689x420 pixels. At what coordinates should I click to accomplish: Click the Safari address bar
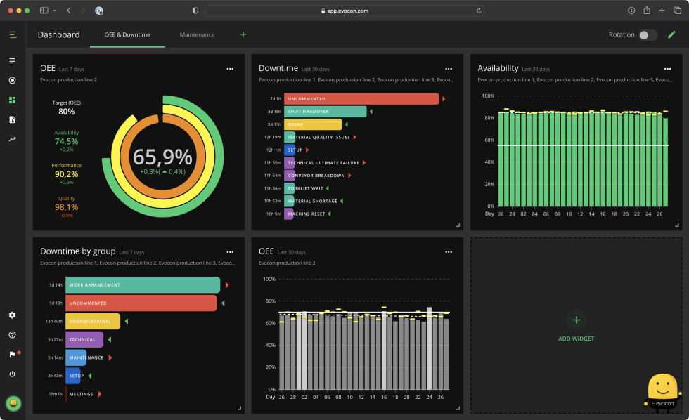click(x=344, y=11)
